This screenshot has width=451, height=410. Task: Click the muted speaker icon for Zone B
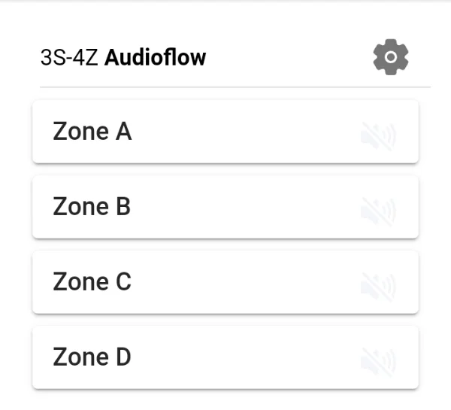tap(379, 211)
